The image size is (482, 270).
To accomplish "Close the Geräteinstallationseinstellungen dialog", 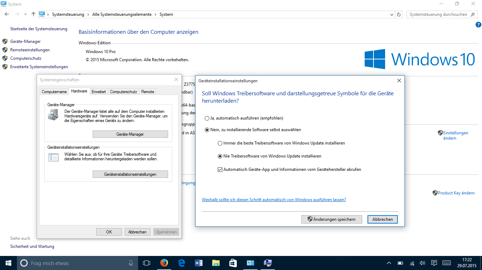I will point(399,81).
